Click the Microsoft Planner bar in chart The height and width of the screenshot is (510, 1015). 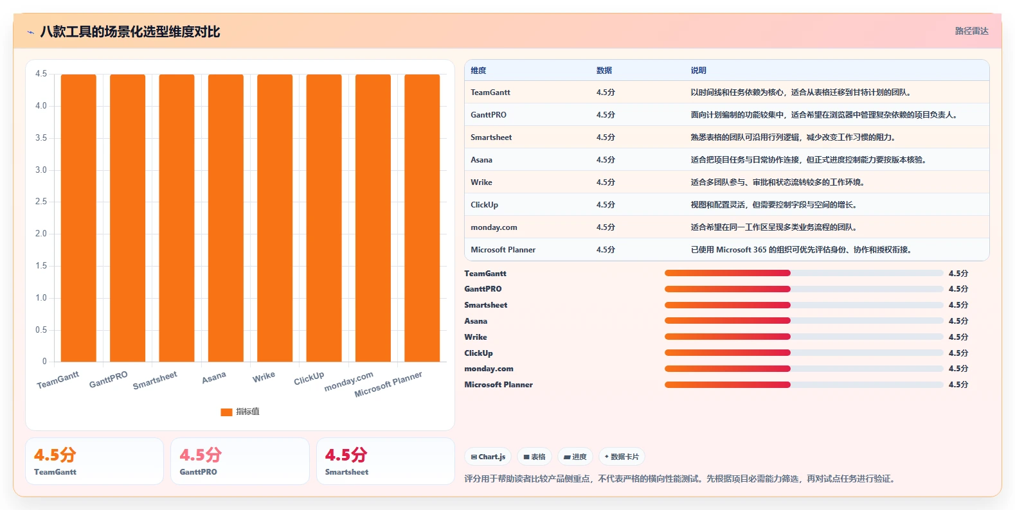(x=422, y=218)
